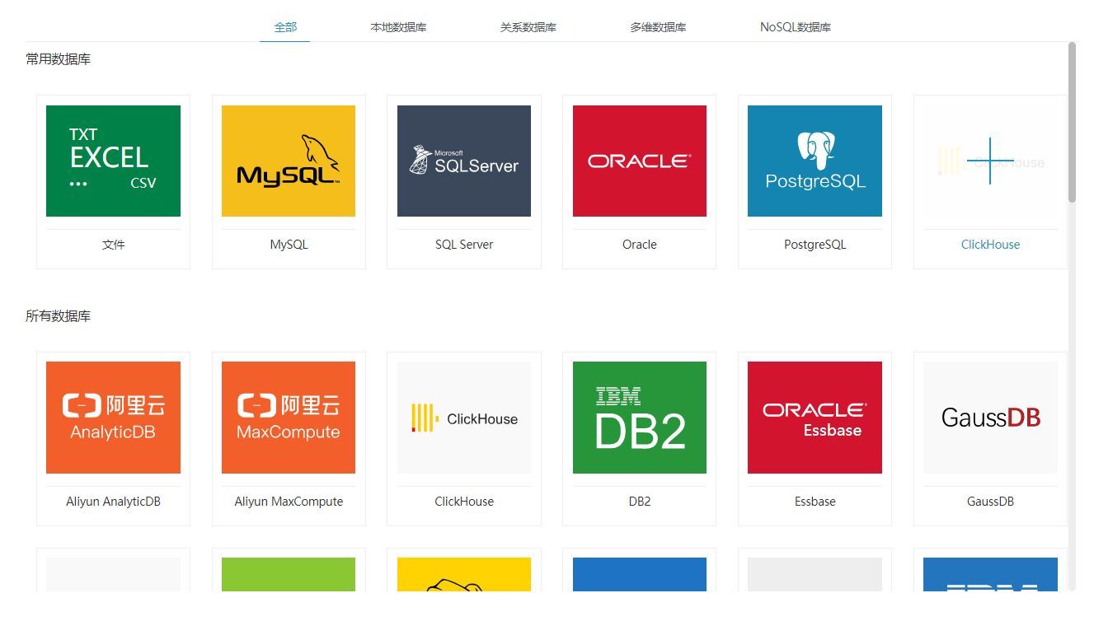Open the 多维数据库 tab
This screenshot has width=1094, height=621.
(x=658, y=27)
